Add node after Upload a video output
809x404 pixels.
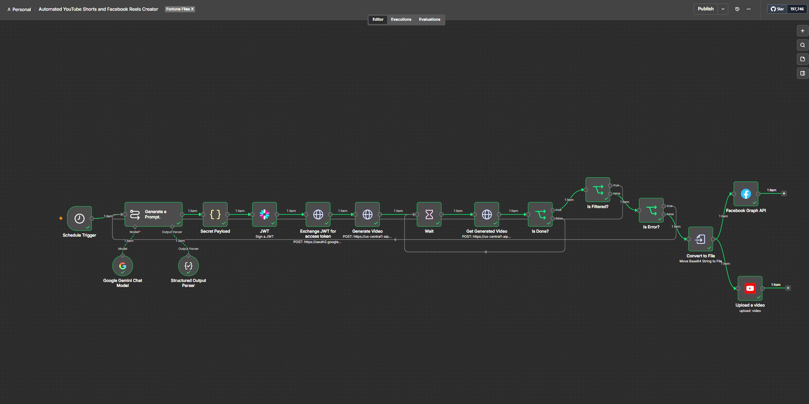tap(788, 288)
